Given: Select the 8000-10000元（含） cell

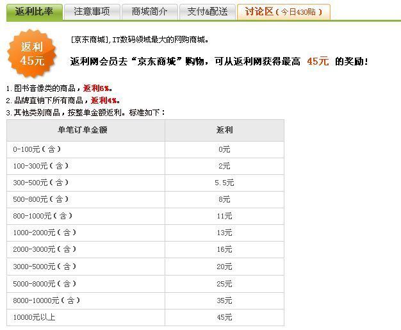Looking at the screenshot, I should pos(86,301).
